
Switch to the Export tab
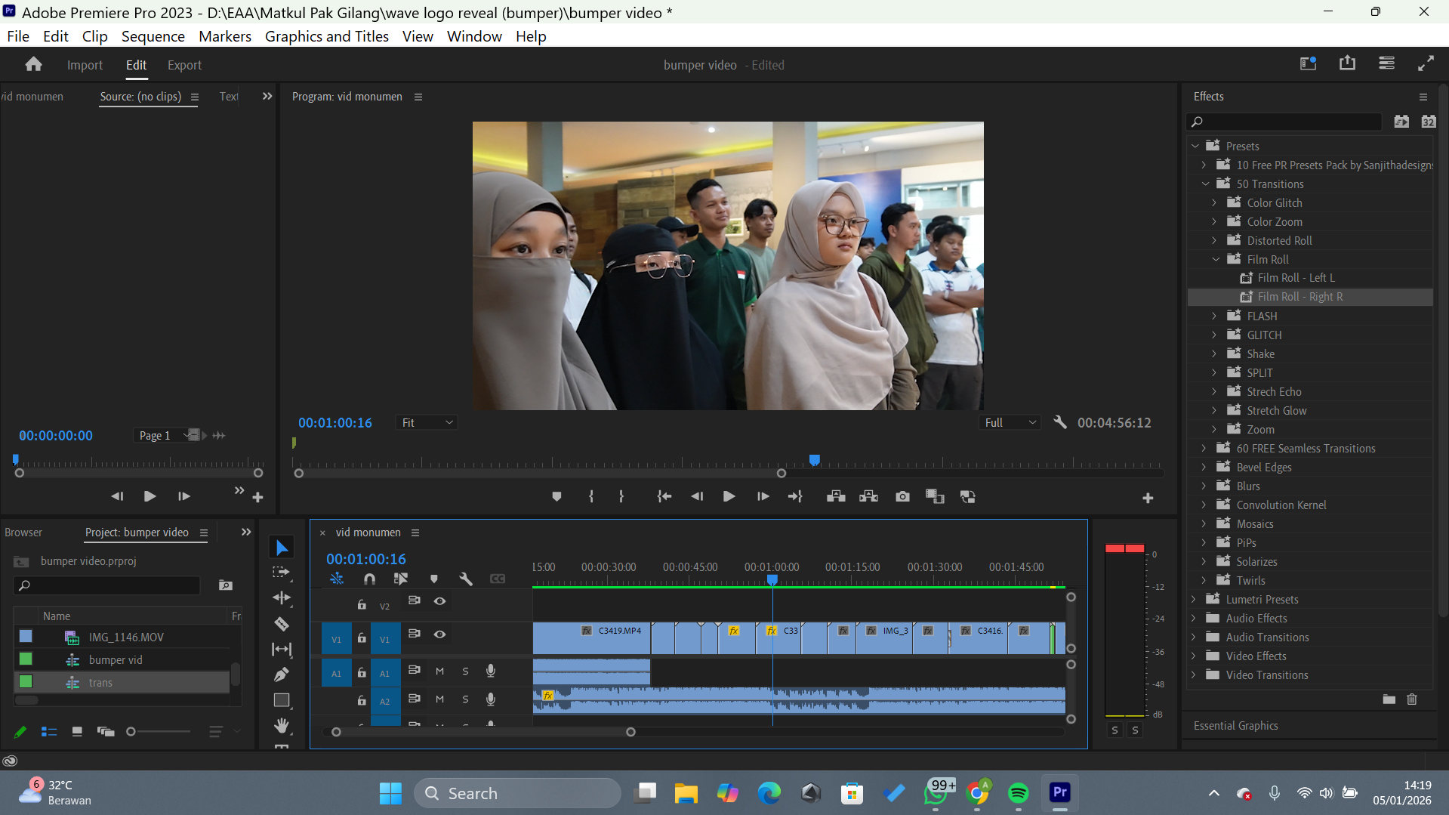(x=183, y=65)
